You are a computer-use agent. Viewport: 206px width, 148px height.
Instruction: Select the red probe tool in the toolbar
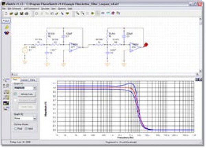113,13
